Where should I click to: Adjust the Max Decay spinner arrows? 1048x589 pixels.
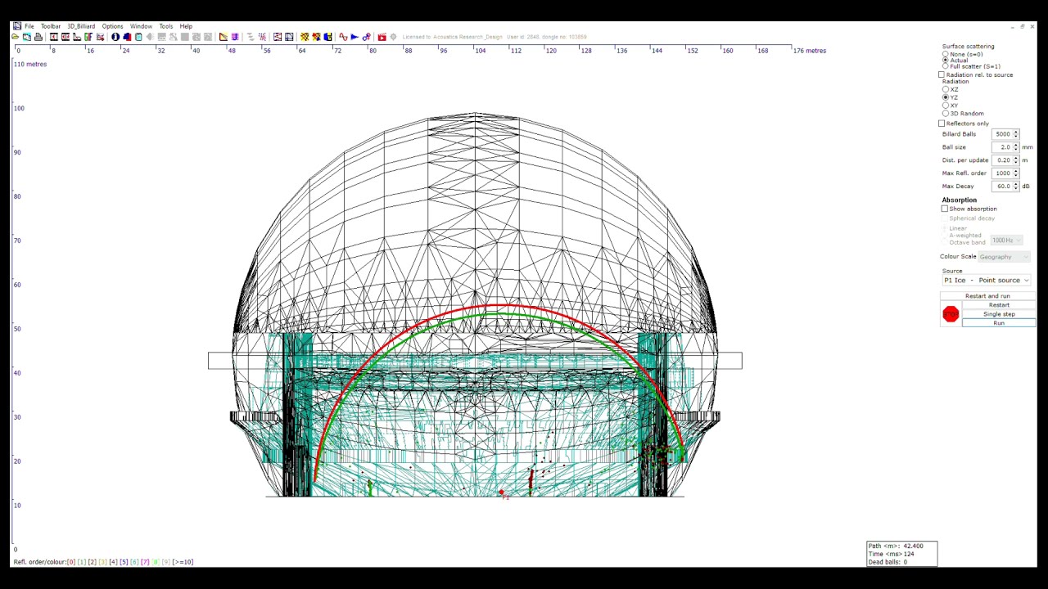coord(1016,187)
